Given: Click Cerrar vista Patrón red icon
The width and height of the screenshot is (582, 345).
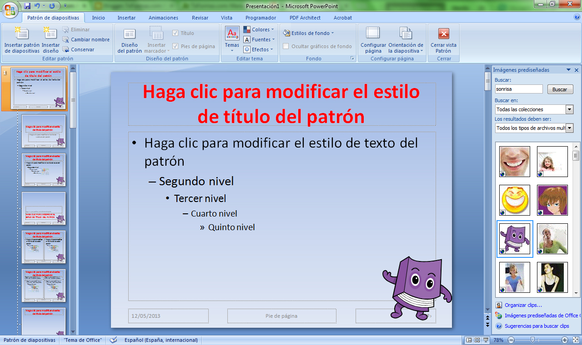Looking at the screenshot, I should [x=443, y=34].
